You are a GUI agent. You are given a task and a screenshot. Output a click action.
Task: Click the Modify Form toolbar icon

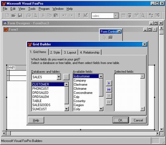click(86, 15)
